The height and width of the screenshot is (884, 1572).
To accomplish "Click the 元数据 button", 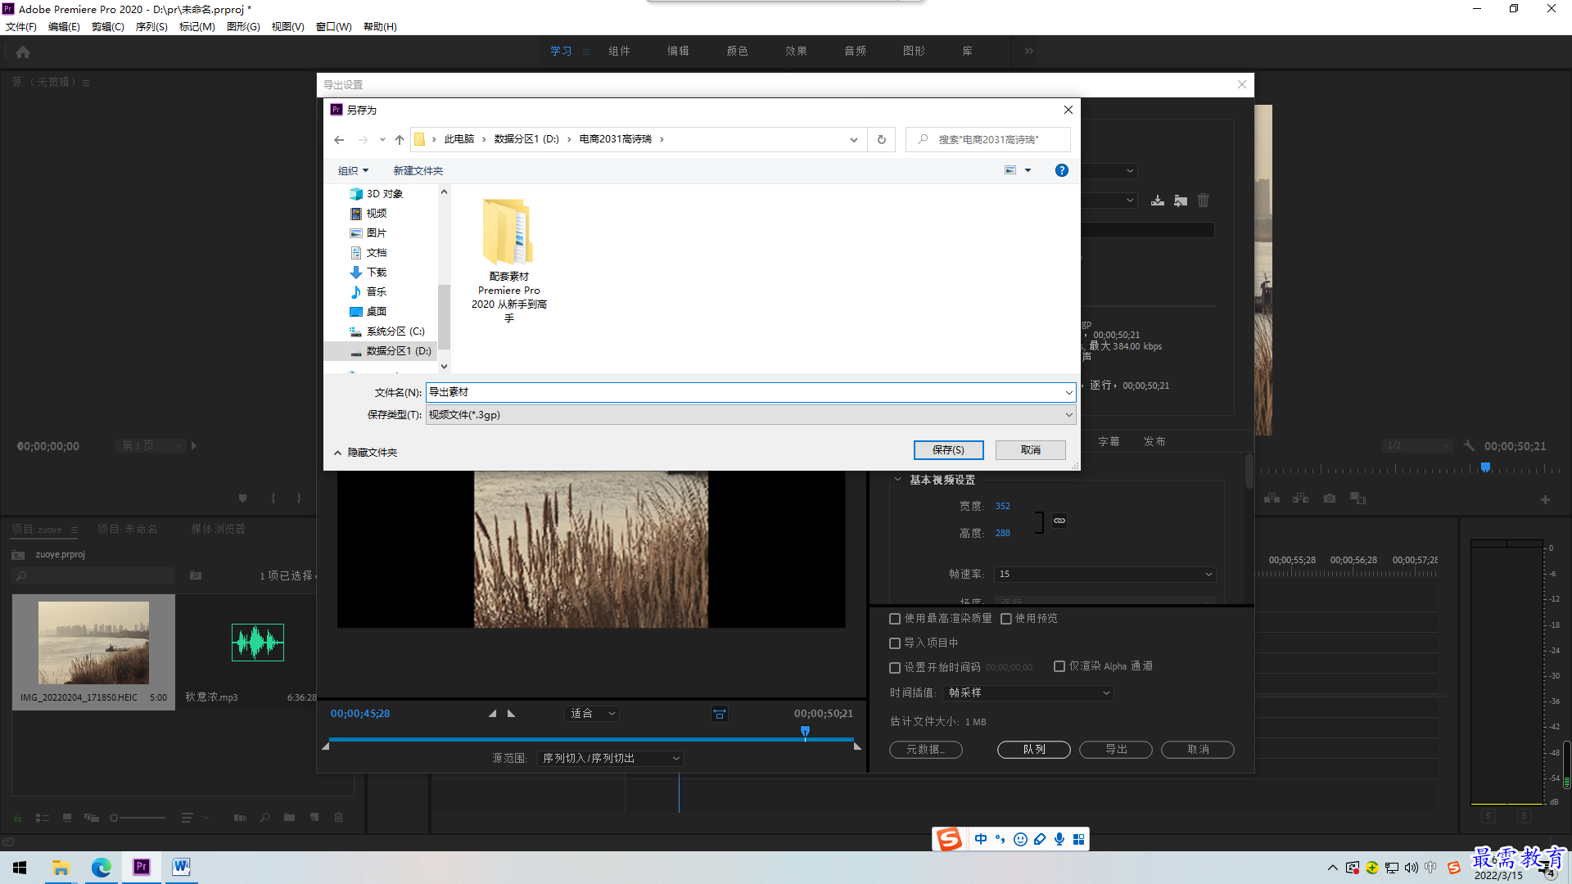I will pyautogui.click(x=926, y=750).
